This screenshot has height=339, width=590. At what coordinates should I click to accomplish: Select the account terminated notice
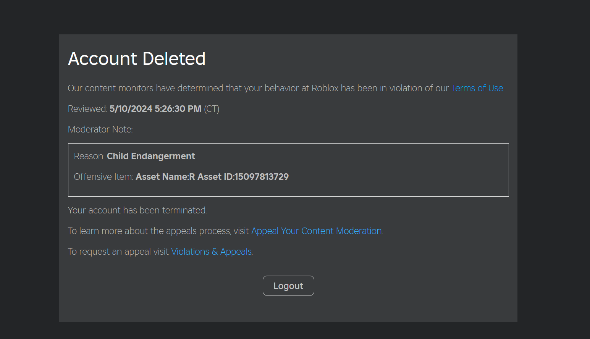(137, 210)
